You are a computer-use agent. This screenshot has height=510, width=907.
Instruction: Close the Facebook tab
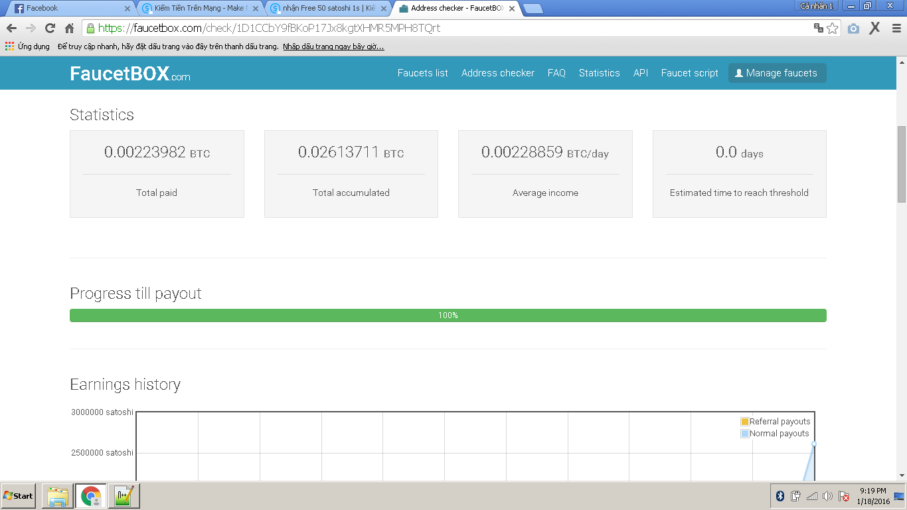click(x=127, y=9)
